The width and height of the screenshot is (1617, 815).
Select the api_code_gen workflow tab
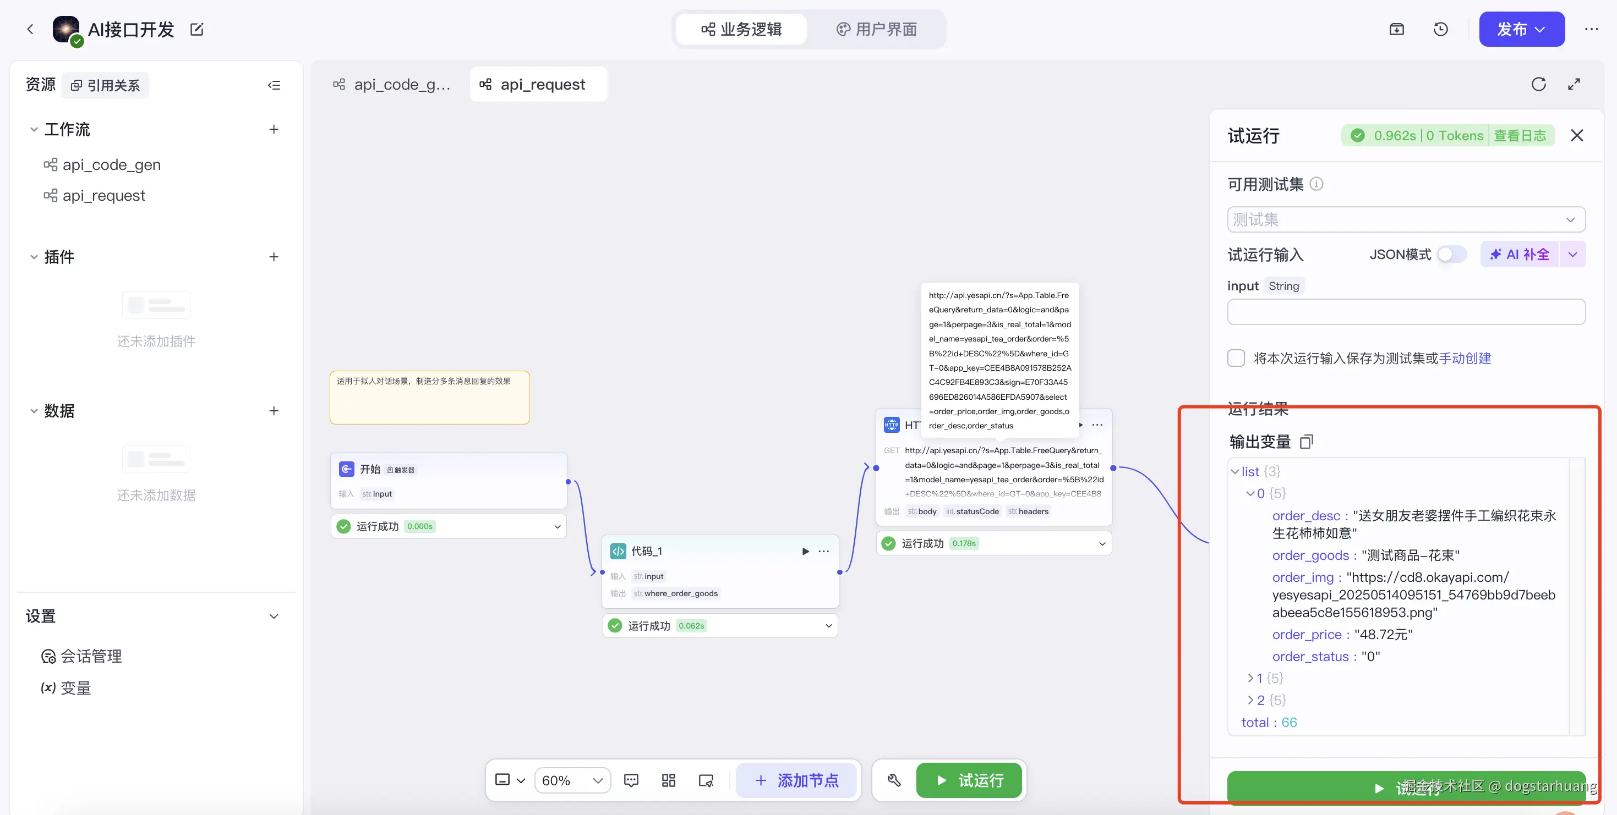coord(392,84)
